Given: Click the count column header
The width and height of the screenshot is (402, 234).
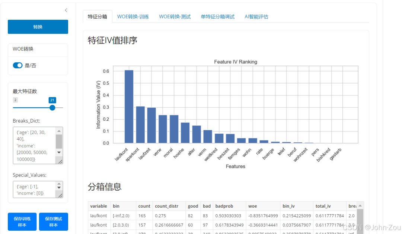Looking at the screenshot, I should coord(144,206).
